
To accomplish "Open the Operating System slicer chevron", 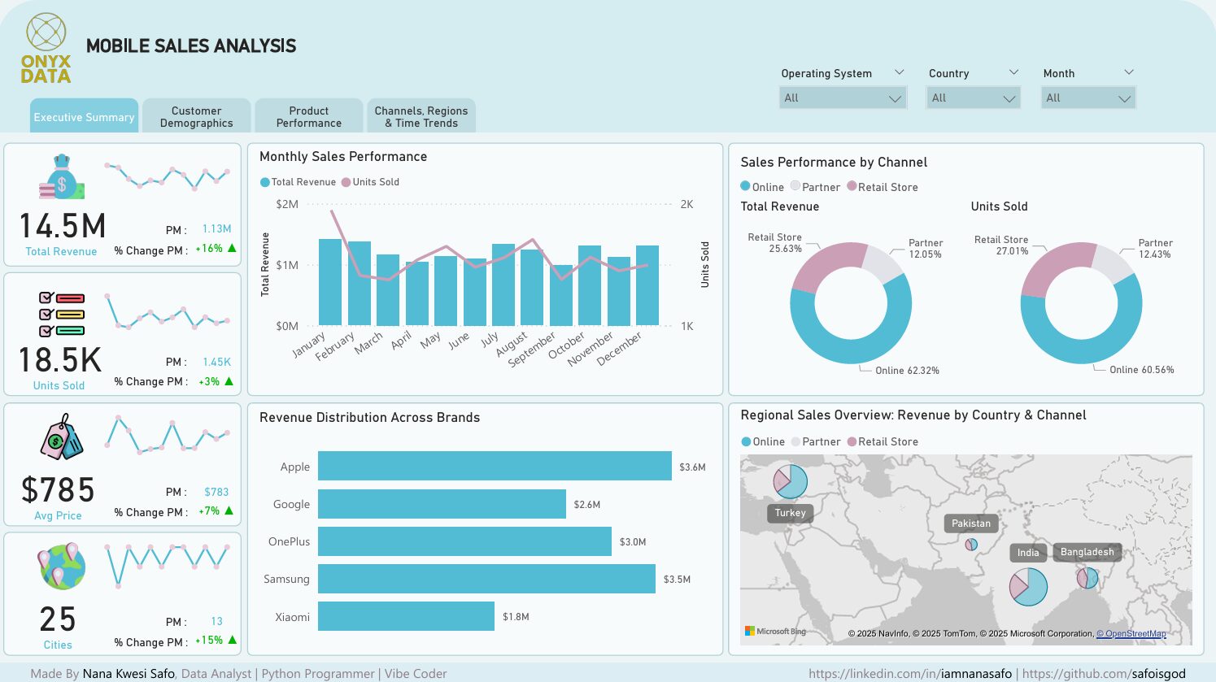I will [x=899, y=72].
